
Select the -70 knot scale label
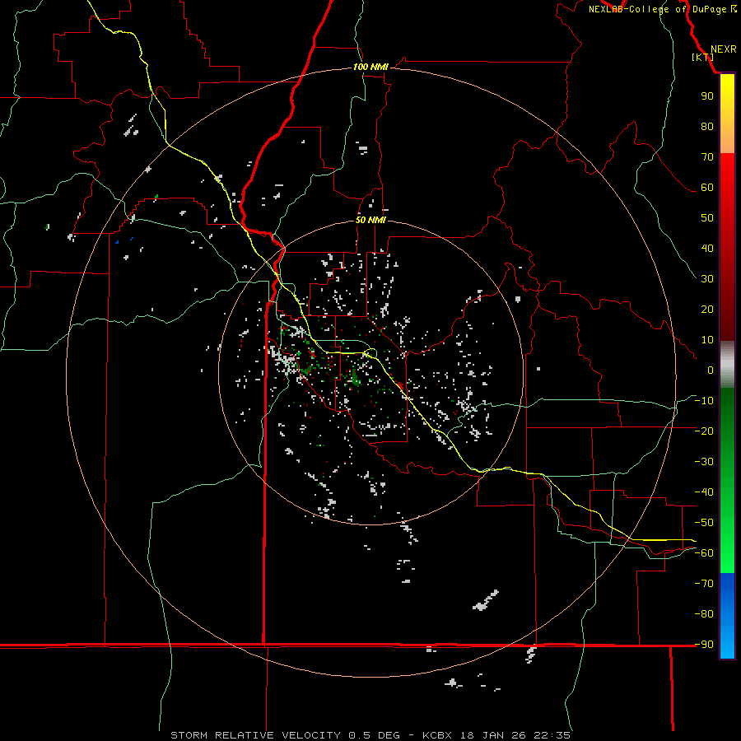(x=704, y=584)
